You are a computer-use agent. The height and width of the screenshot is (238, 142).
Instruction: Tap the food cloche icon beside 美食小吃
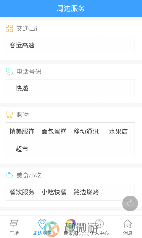[9, 175]
